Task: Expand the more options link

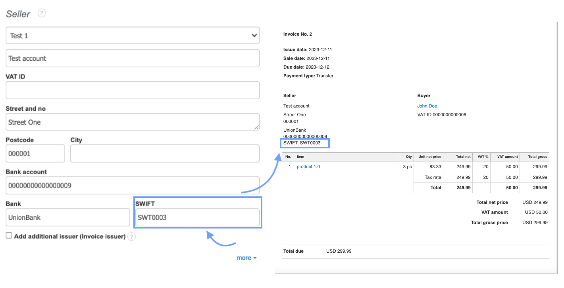Action: pyautogui.click(x=246, y=258)
